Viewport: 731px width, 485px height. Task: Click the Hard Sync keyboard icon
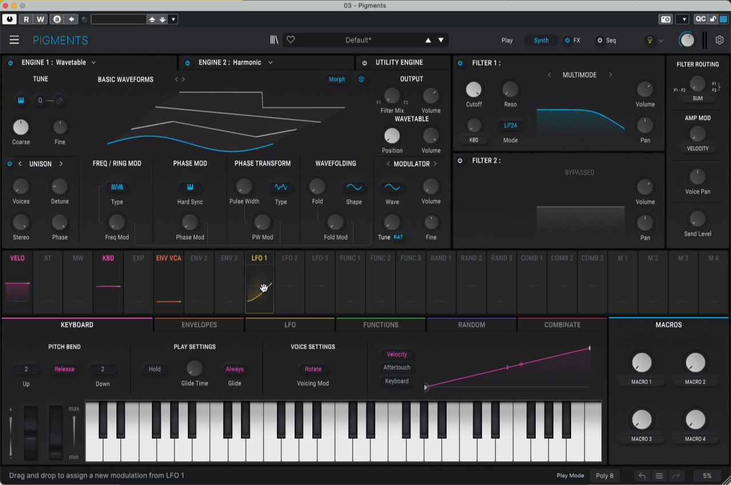(x=190, y=187)
